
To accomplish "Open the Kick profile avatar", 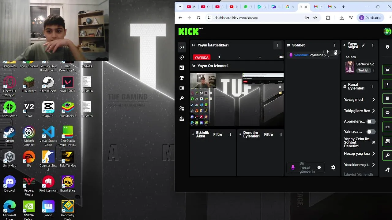I will [387, 31].
